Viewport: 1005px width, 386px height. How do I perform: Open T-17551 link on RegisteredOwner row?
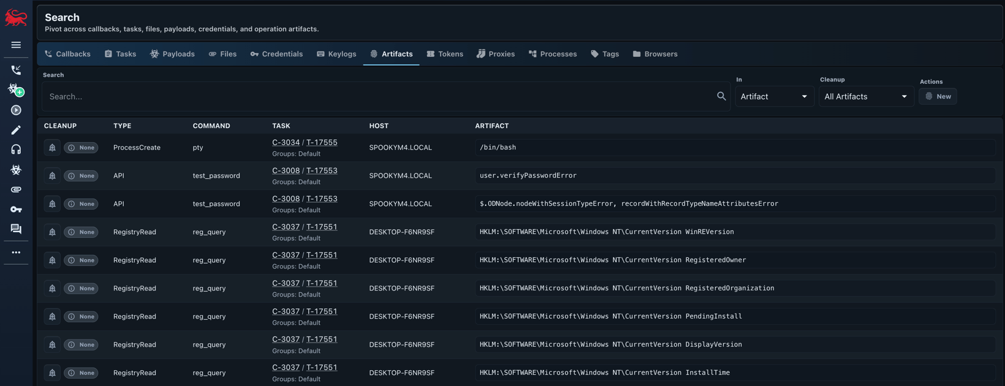click(322, 255)
